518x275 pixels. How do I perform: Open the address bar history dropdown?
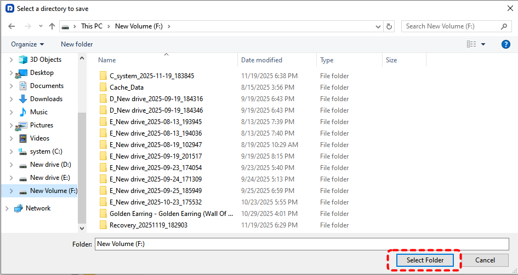click(378, 26)
